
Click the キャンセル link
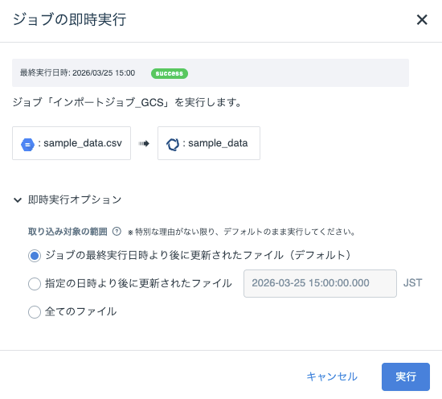(332, 376)
